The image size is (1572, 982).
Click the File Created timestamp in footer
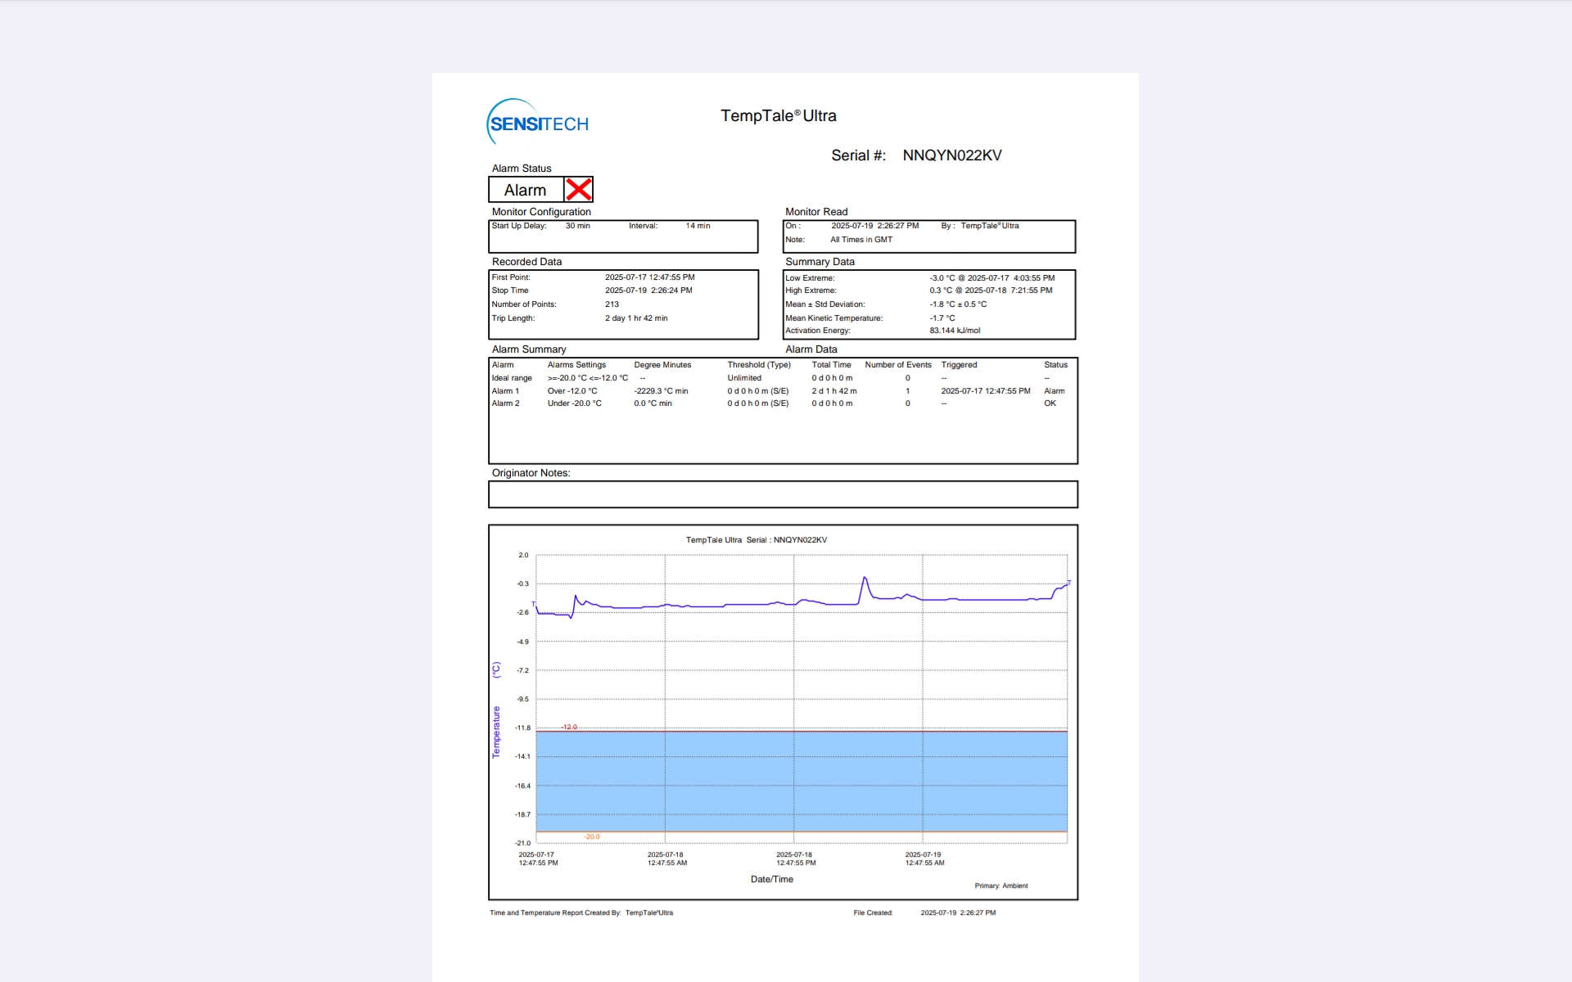(958, 912)
